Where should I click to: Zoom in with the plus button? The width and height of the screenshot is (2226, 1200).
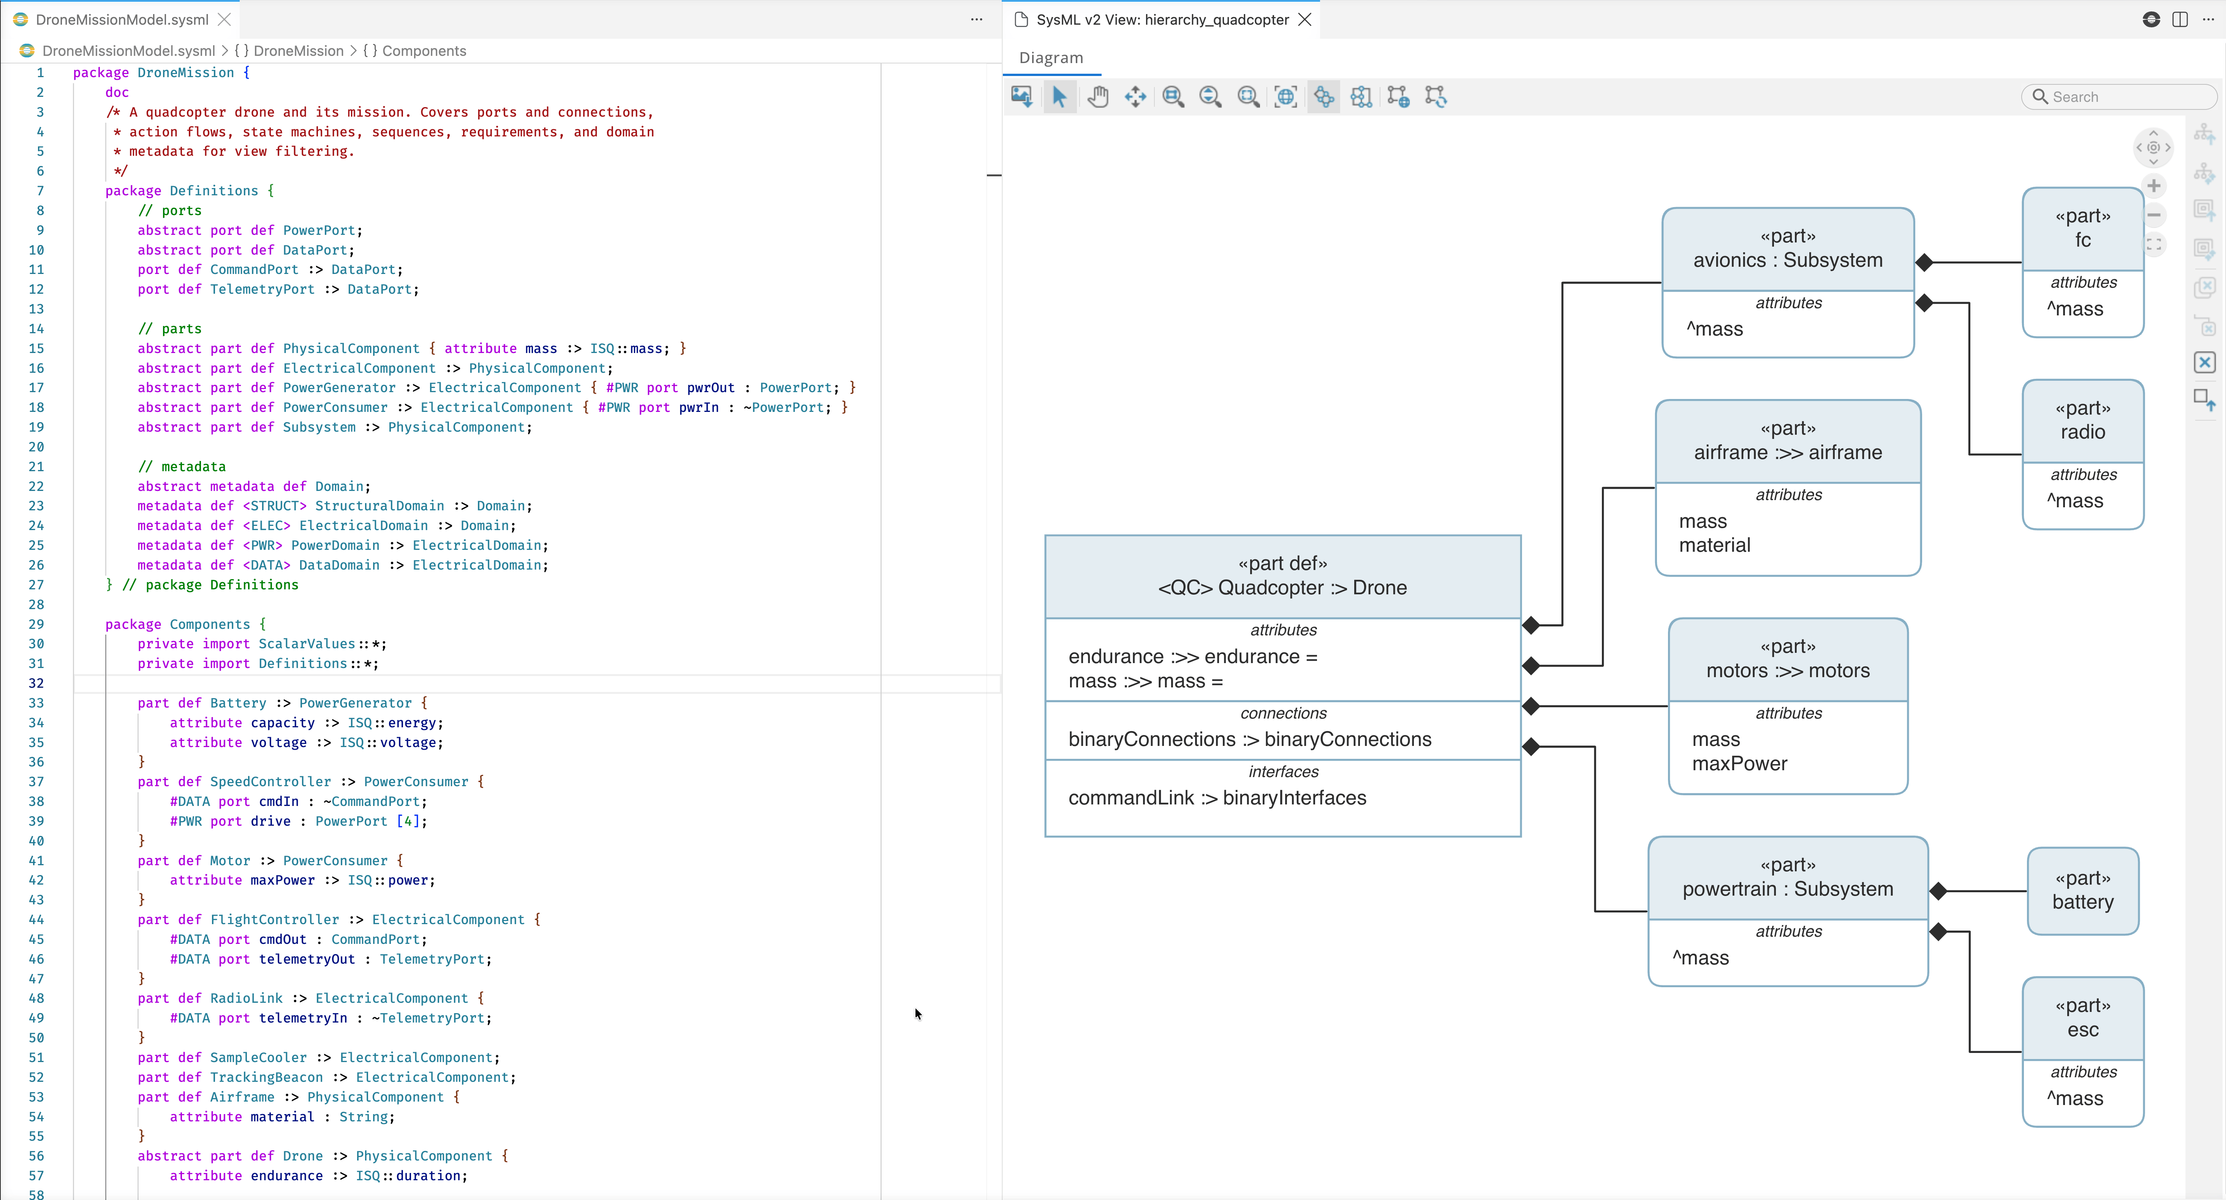coord(2154,186)
